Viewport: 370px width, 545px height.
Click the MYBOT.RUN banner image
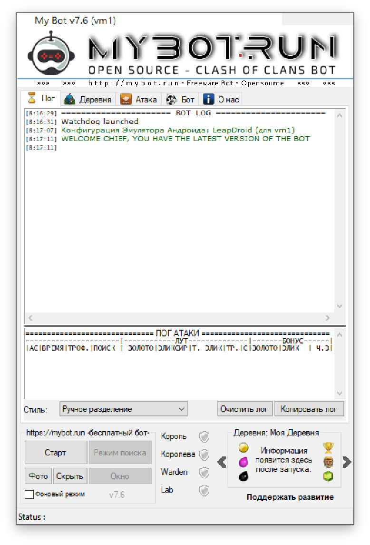(212, 54)
